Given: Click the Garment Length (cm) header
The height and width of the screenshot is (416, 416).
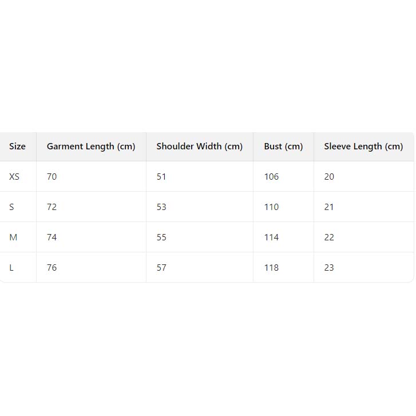Looking at the screenshot, I should [x=91, y=146].
